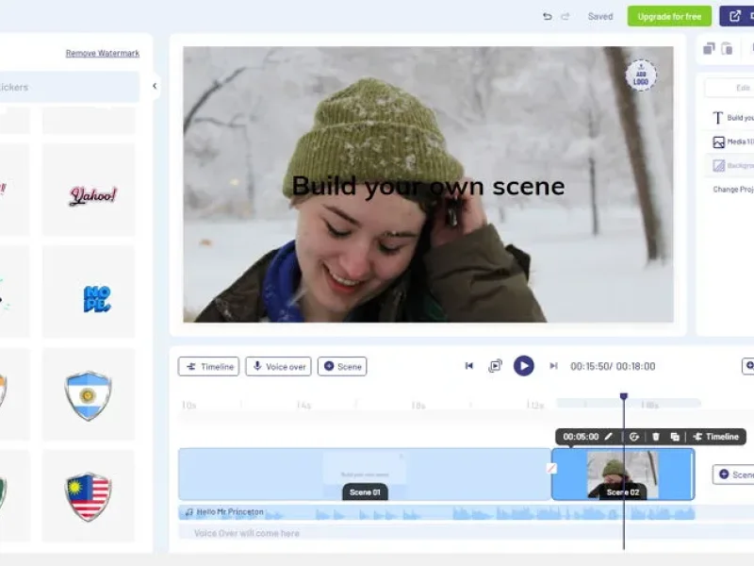Click the Add Logo placeholder
This screenshot has width=754, height=566.
[x=641, y=75]
